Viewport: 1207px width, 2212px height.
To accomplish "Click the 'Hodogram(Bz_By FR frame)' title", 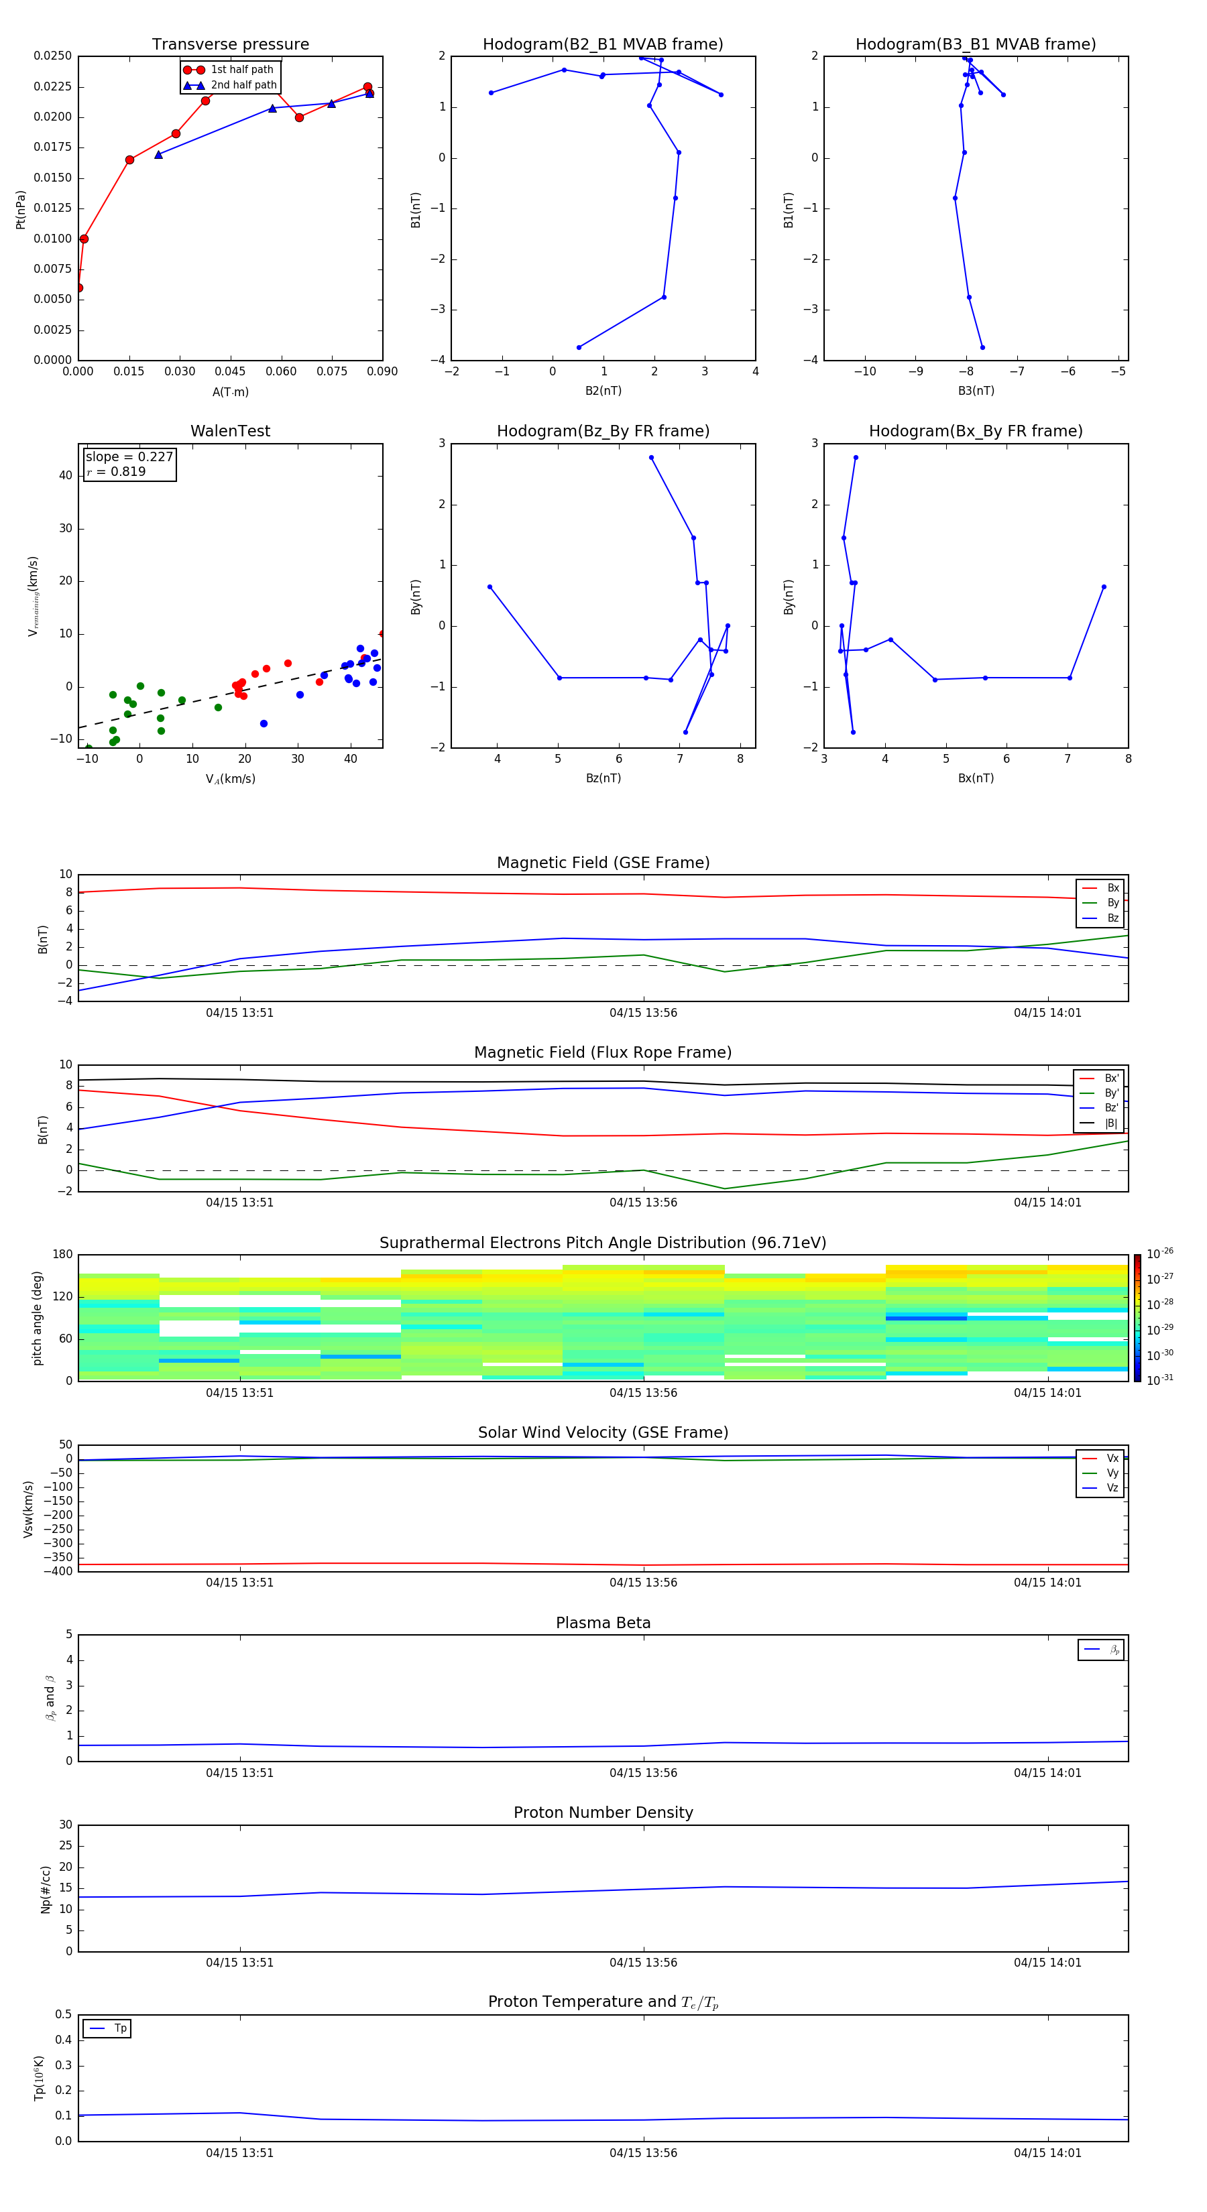I will point(603,431).
